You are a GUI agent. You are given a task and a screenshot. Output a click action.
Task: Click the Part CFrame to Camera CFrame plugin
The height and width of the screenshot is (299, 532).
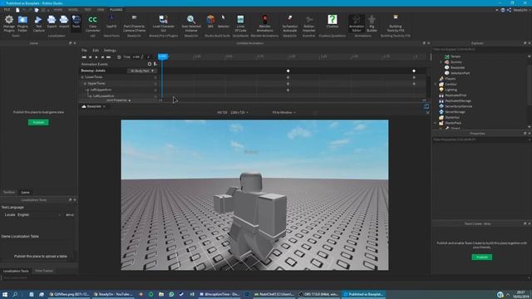pyautogui.click(x=134, y=23)
